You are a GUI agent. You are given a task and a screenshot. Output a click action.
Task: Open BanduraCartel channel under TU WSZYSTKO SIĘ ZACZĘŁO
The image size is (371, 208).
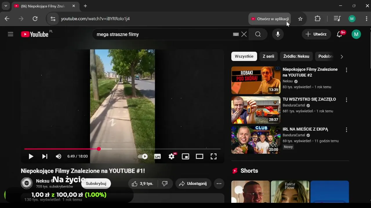tap(294, 105)
